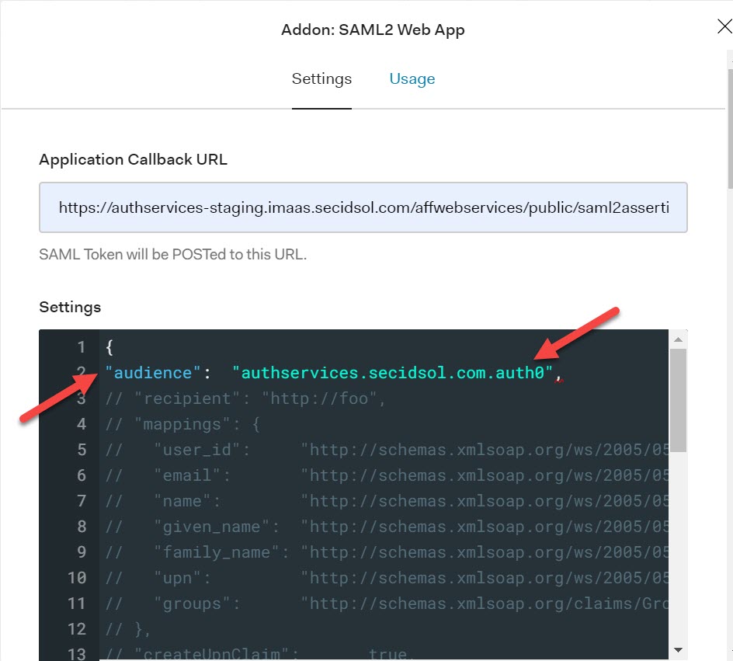Click line number 10 in the gutter
733x661 pixels.
(77, 578)
